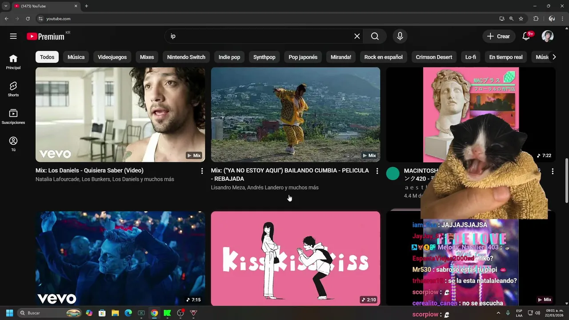Click the Crear button
Screen dimensions: 569x320
click(x=498, y=36)
